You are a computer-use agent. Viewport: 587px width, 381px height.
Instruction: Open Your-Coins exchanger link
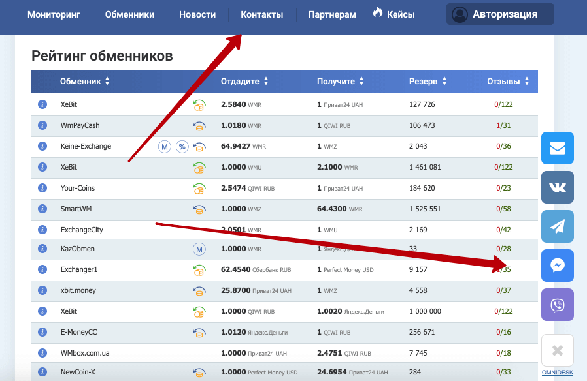78,189
